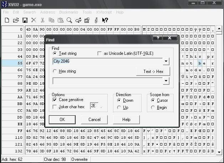Set search direction to Up

119,107
